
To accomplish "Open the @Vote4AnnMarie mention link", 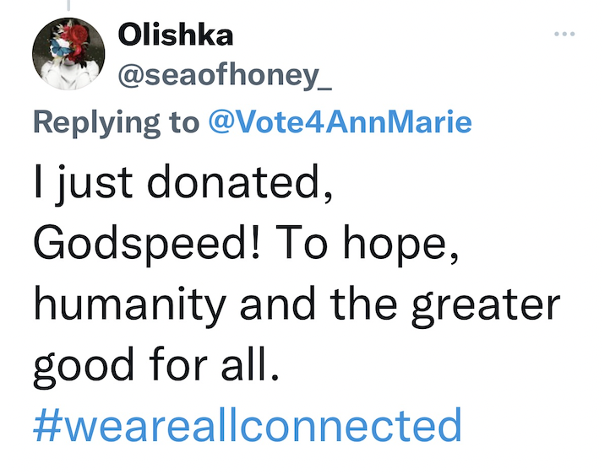I will (x=340, y=123).
